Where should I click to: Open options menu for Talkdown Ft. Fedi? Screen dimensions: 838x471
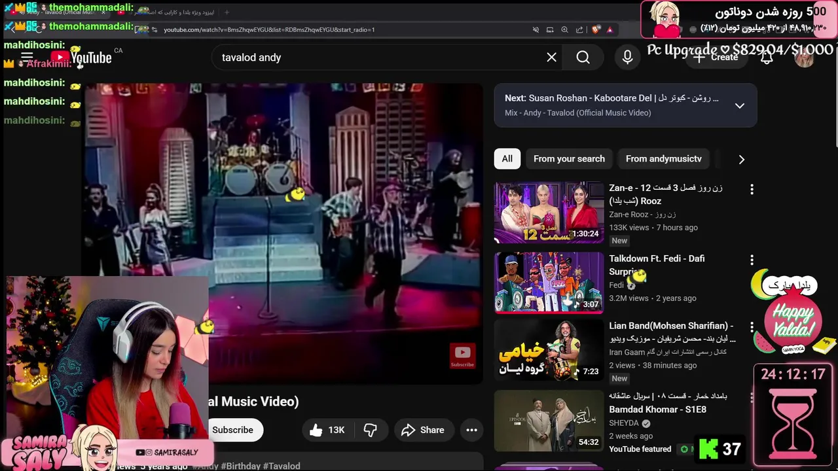pyautogui.click(x=752, y=260)
